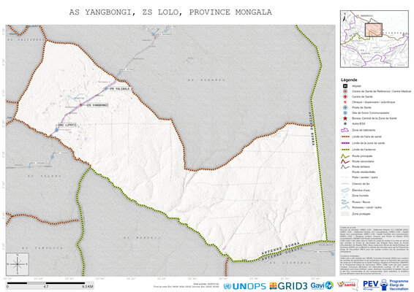Click the vertical ANTENNE BUMBA label on right border
414x292 pixels.
click(312, 128)
